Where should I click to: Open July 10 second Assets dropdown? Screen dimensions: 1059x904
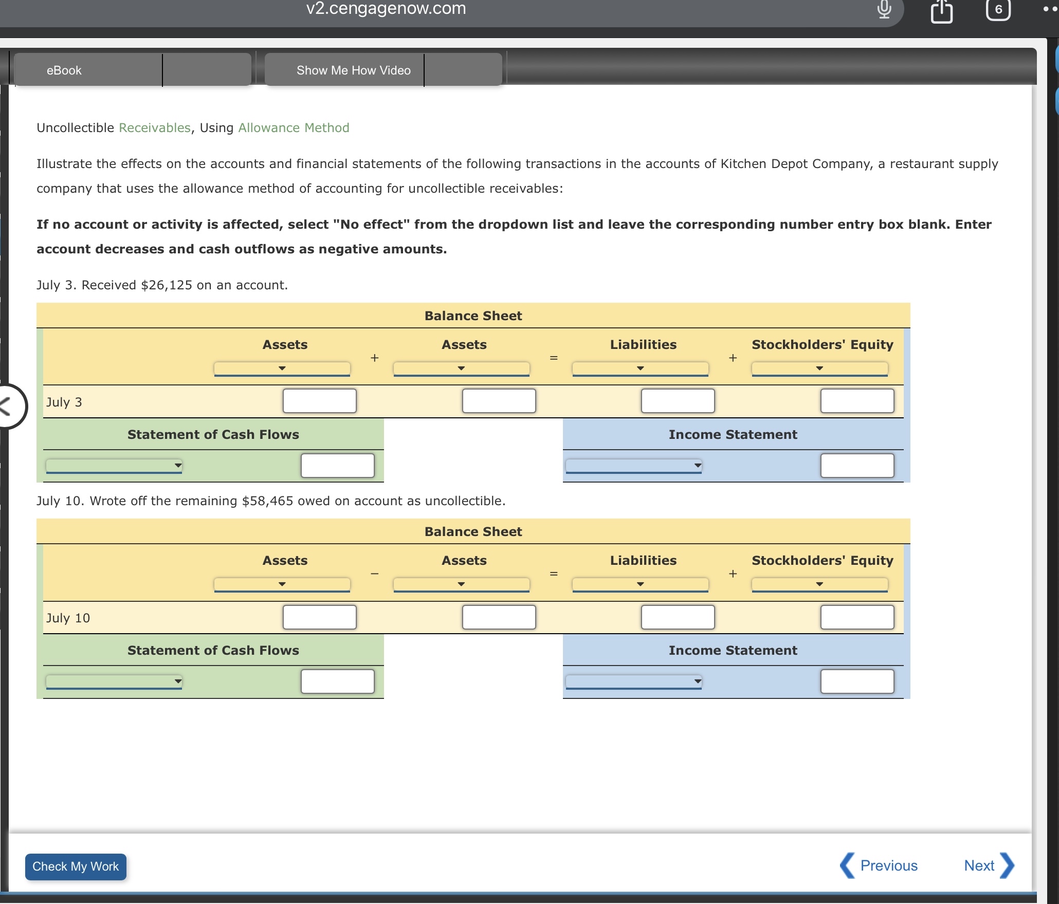coord(461,584)
